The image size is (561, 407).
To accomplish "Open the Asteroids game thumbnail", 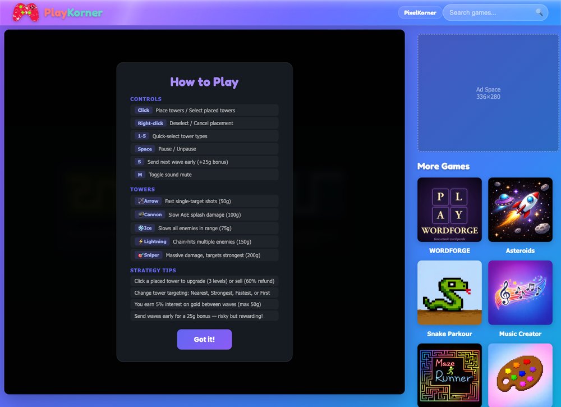I will (520, 210).
